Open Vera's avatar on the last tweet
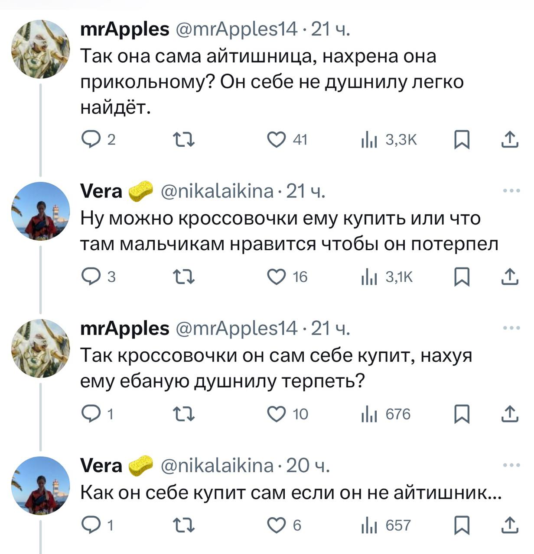 click(x=40, y=486)
